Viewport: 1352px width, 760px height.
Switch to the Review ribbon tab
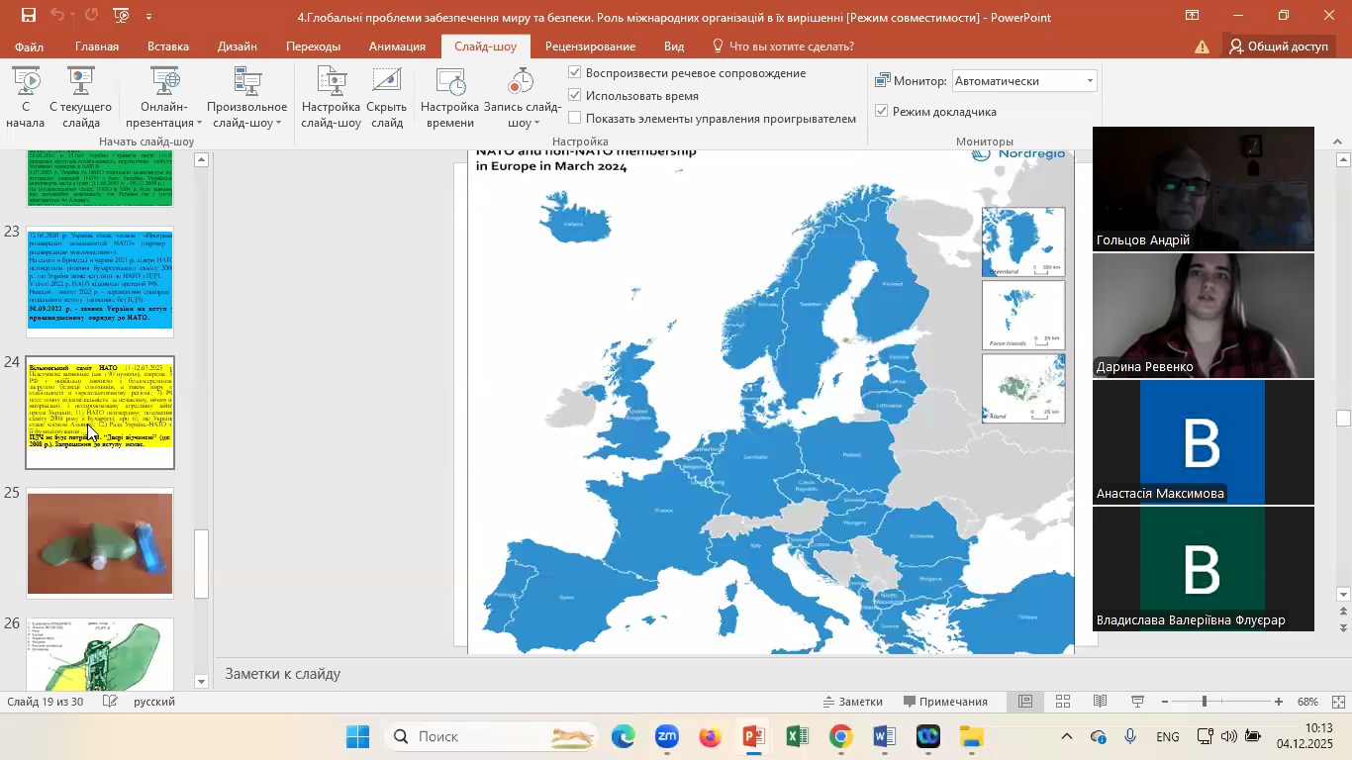[590, 47]
